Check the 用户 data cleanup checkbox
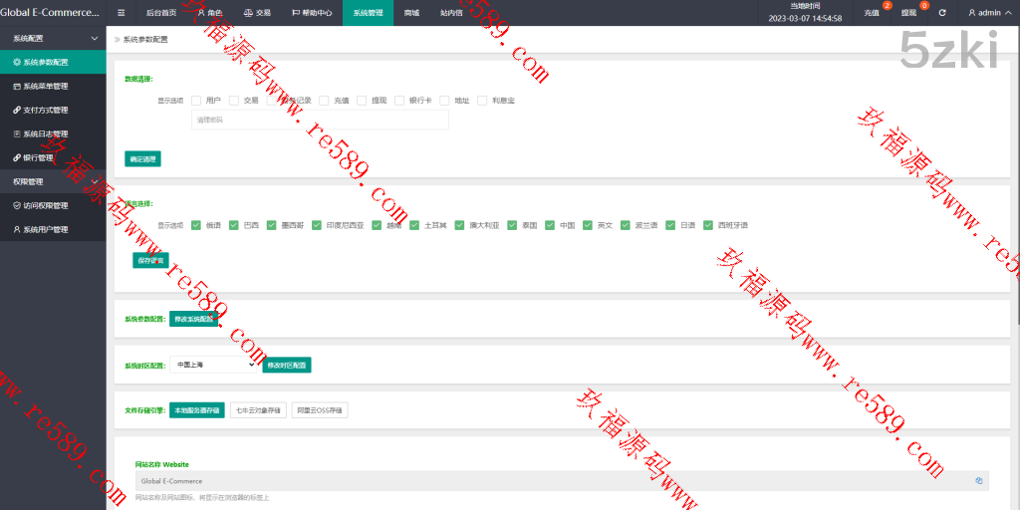The width and height of the screenshot is (1020, 510). (196, 100)
